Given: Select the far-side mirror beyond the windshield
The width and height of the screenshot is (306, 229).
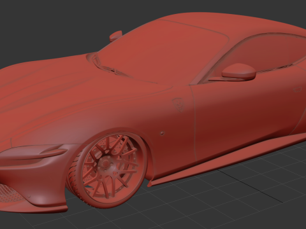Looking at the screenshot, I should pos(115,36).
